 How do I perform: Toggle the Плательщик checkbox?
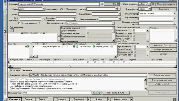click(x=134, y=31)
